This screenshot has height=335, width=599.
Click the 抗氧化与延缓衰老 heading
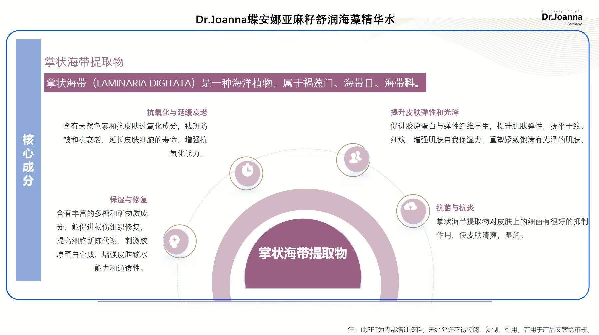point(177,112)
